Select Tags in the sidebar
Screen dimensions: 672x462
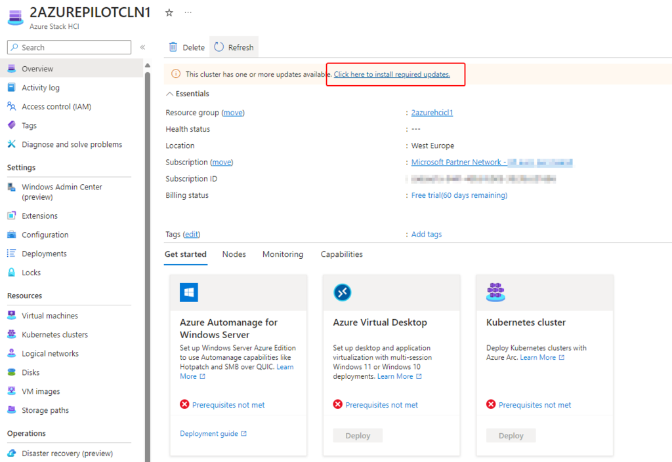(x=29, y=126)
